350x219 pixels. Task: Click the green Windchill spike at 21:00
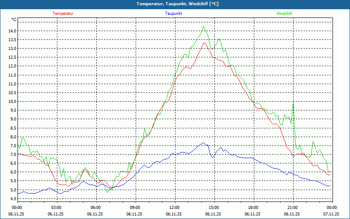click(x=293, y=102)
